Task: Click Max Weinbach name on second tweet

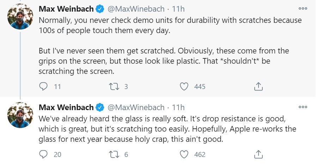Action: coord(65,107)
